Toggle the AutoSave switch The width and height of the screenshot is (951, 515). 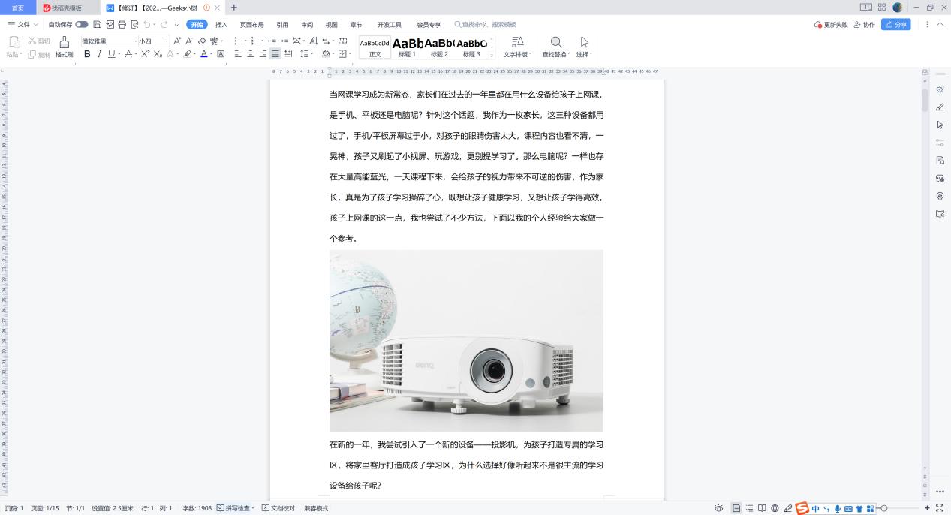tap(83, 24)
